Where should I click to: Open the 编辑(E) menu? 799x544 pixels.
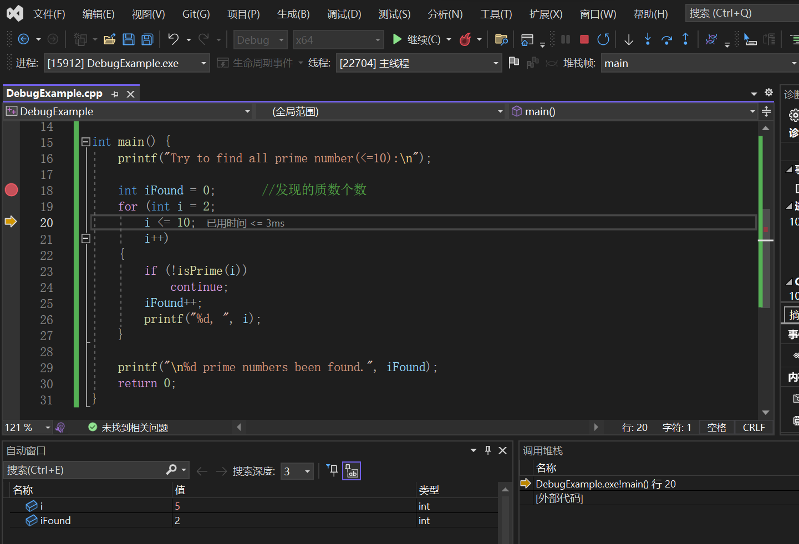point(98,14)
